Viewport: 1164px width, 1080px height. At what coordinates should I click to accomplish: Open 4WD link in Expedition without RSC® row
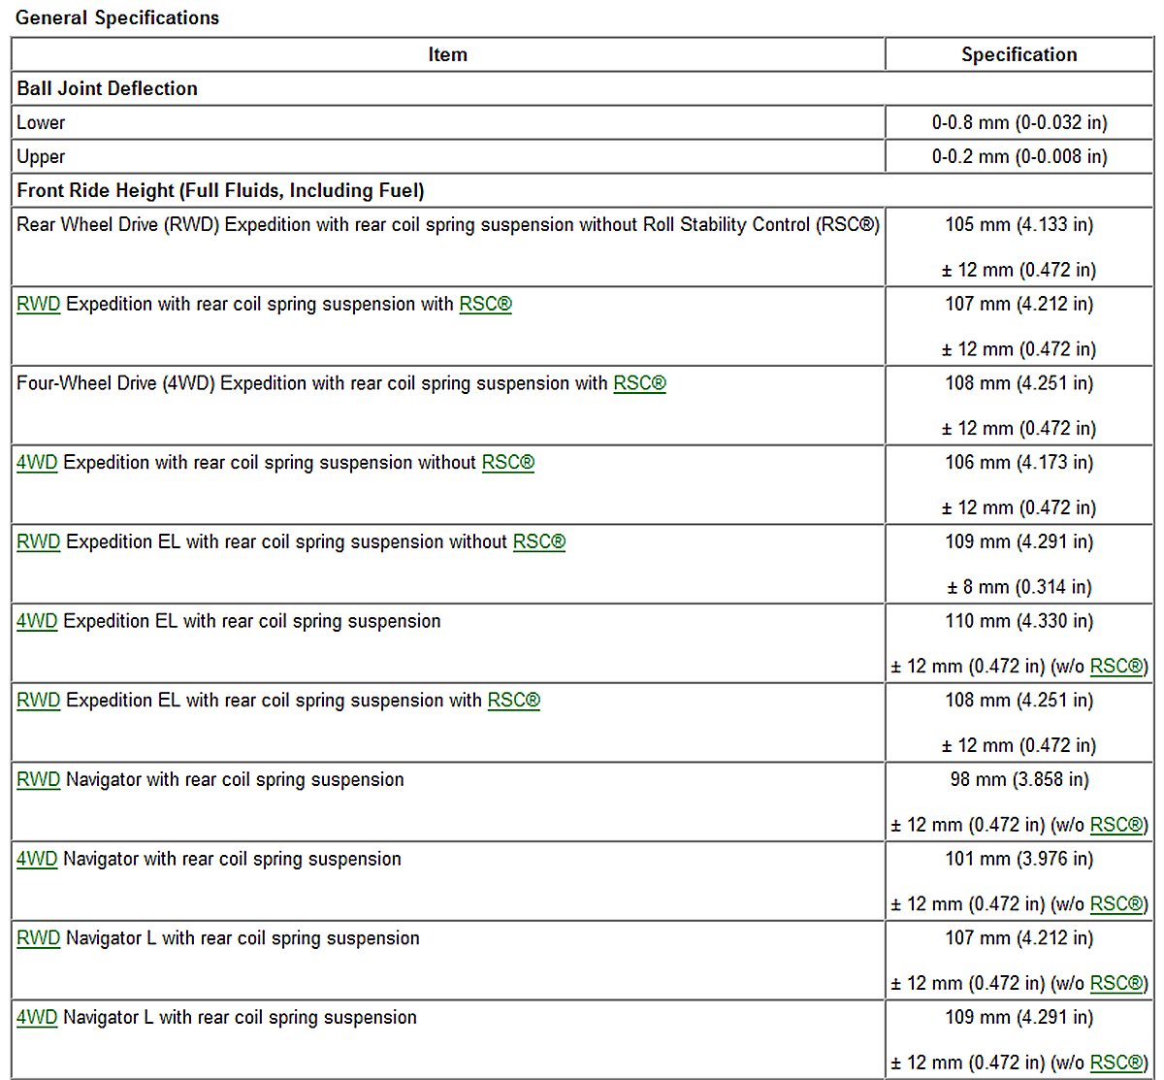[x=37, y=463]
